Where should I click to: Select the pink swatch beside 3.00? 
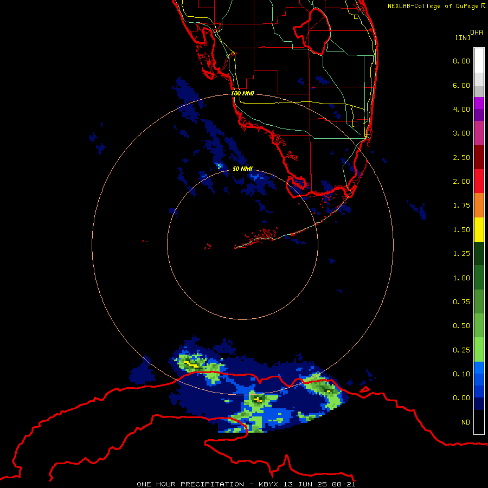479,133
